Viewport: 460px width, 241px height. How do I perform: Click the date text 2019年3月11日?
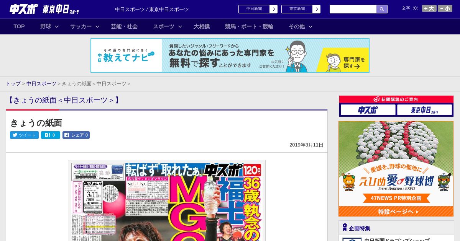coord(306,145)
